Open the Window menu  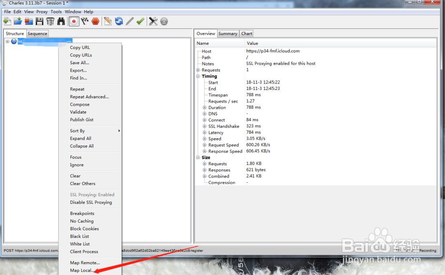[73, 12]
